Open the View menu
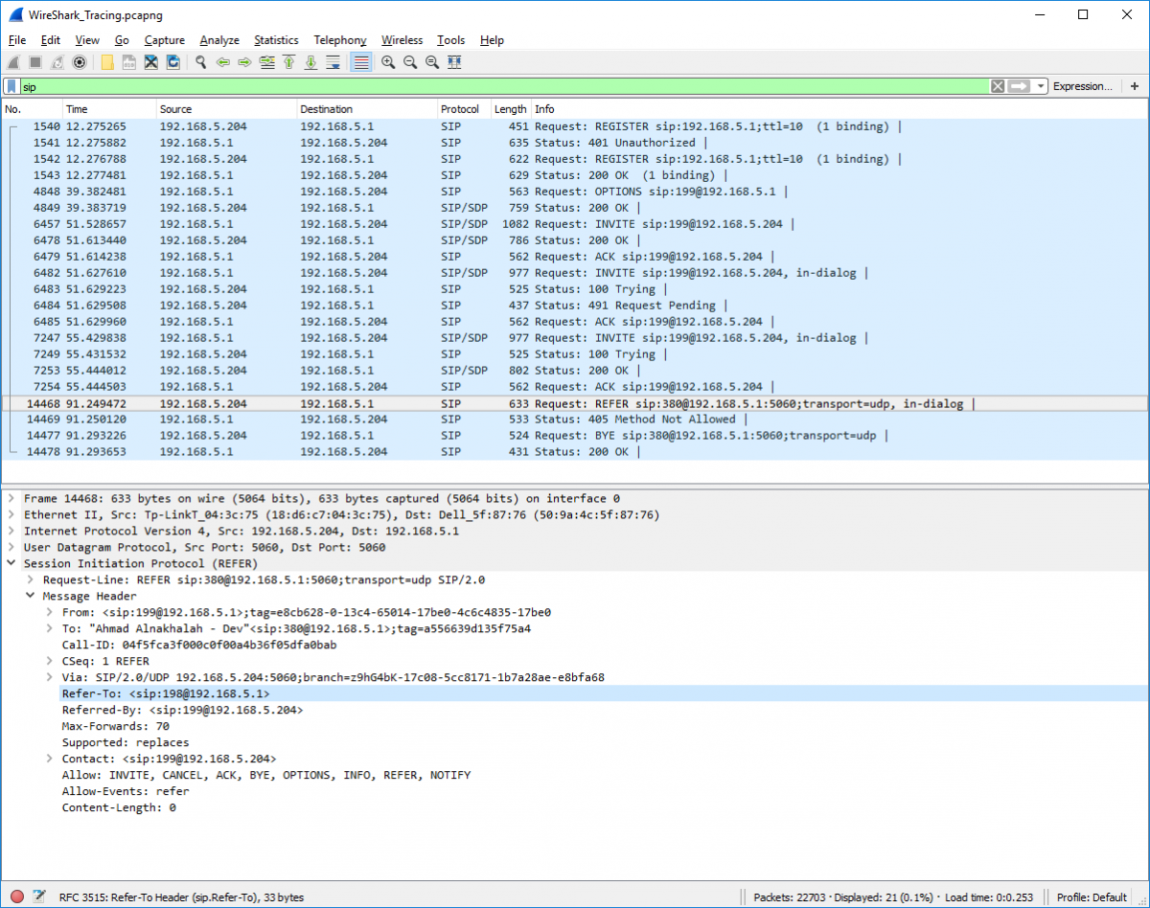 tap(87, 40)
